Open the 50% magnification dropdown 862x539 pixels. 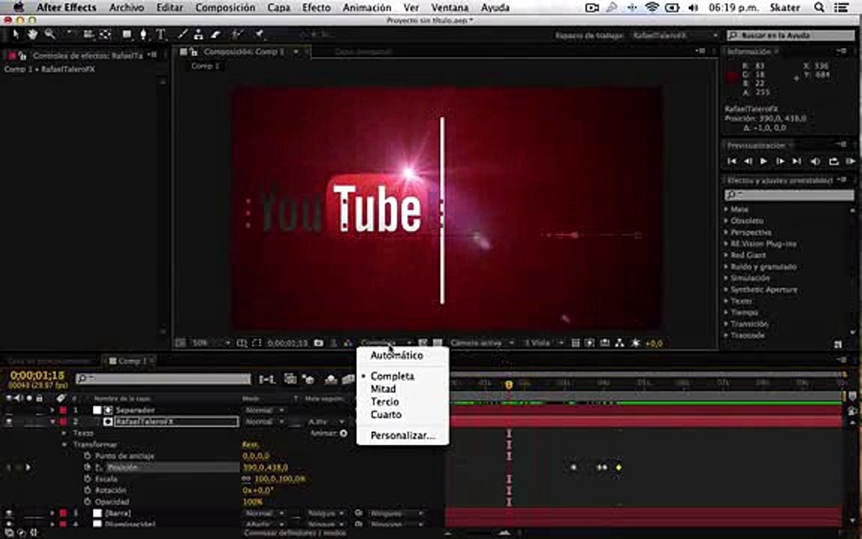(x=210, y=343)
